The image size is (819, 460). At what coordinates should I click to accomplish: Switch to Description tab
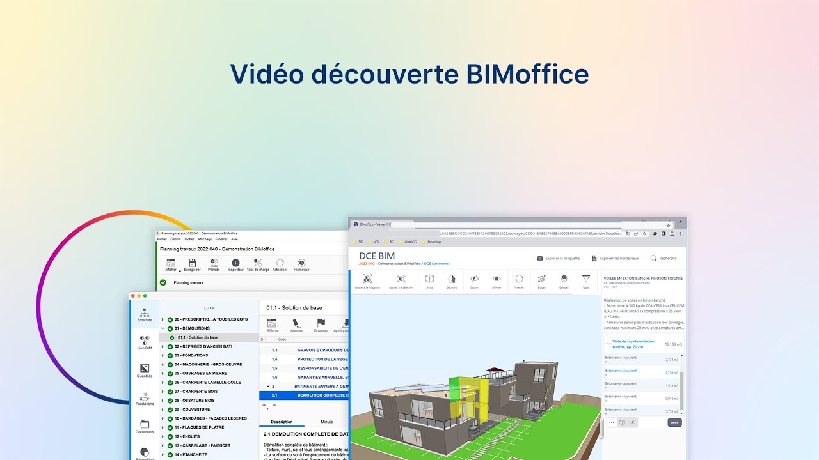pyautogui.click(x=282, y=422)
